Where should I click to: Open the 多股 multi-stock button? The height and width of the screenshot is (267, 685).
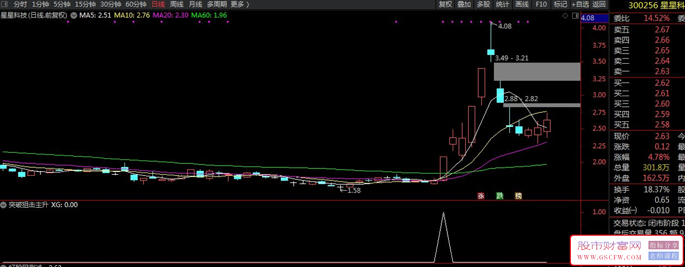(483, 4)
